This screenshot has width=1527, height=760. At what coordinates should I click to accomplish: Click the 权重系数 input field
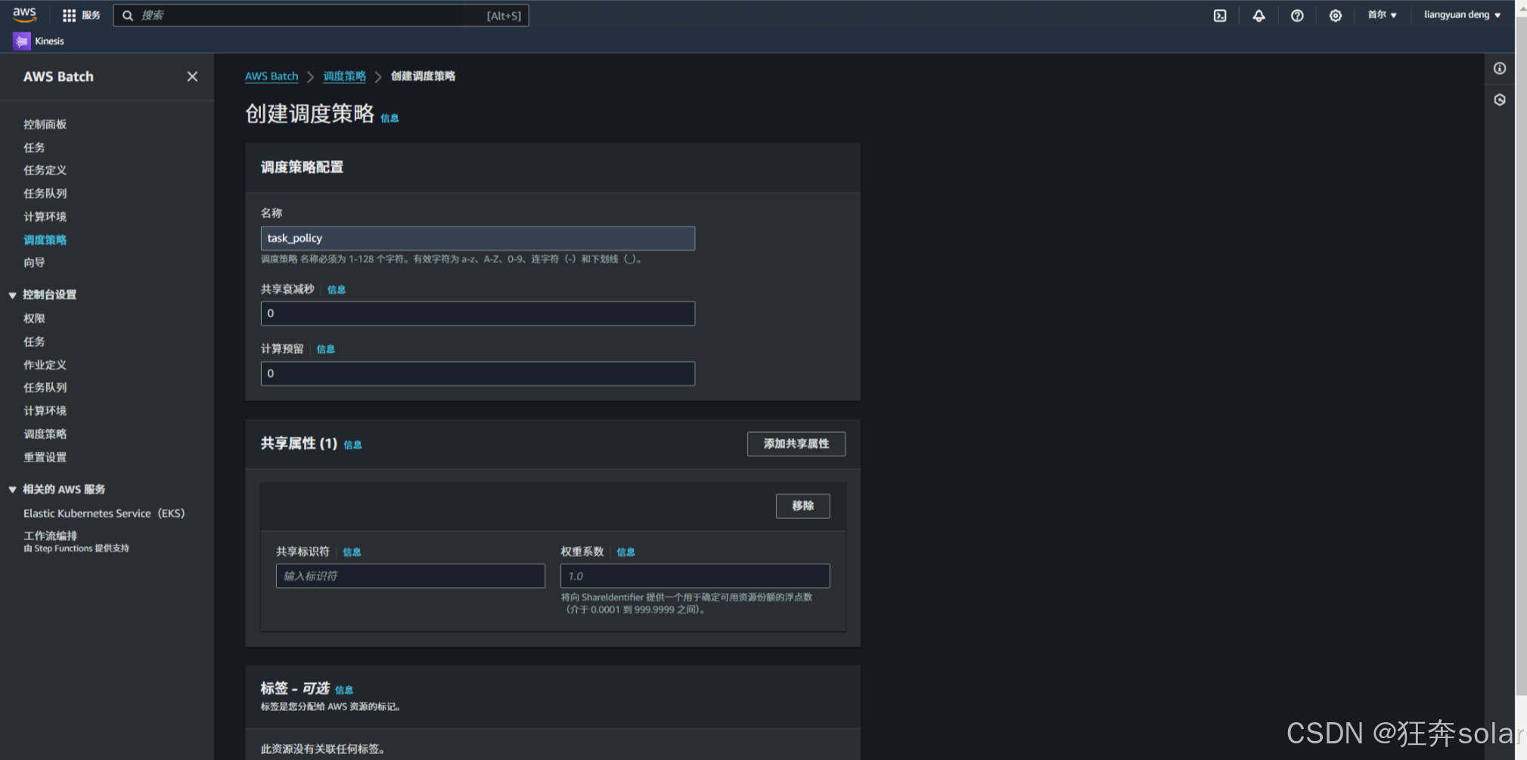(695, 576)
